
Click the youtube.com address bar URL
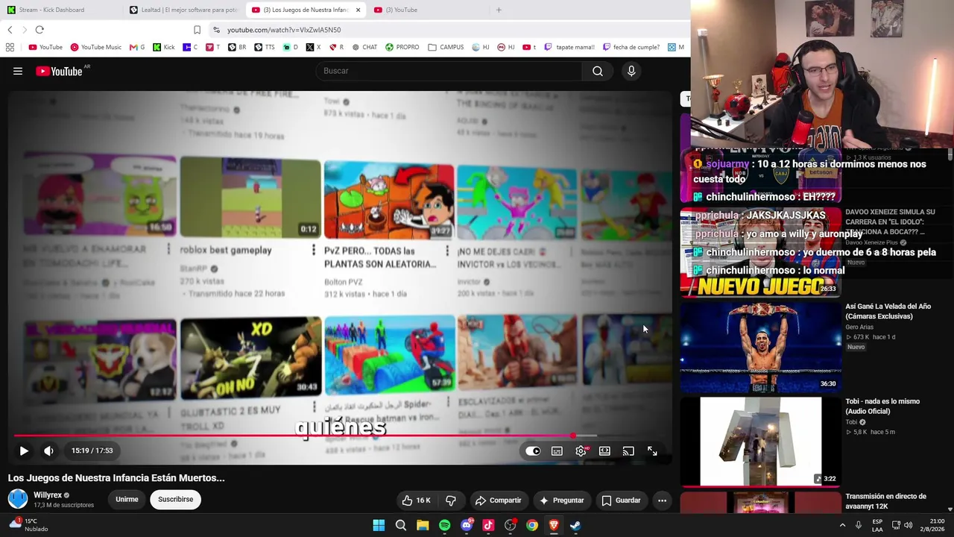(x=284, y=30)
